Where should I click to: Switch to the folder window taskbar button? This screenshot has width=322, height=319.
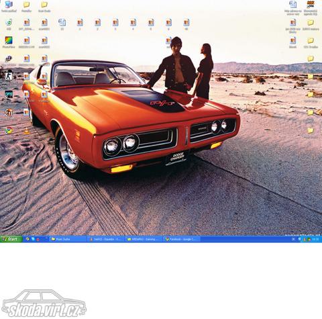pyautogui.click(x=68, y=239)
